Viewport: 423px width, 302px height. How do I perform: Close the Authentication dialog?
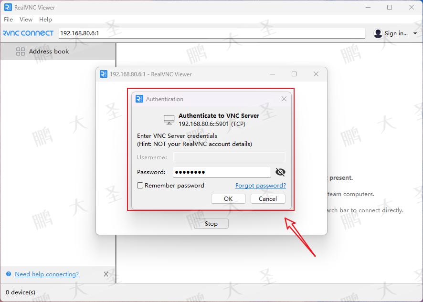click(284, 99)
